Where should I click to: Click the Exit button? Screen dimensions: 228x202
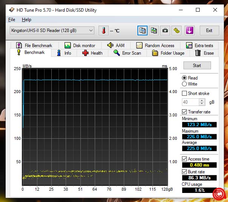click(209, 31)
